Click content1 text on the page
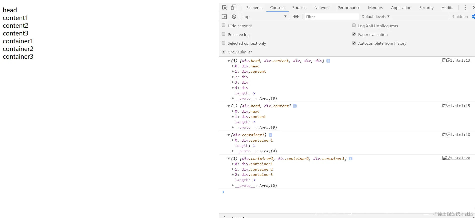Screen dimensions: 475x218 tap(15, 18)
